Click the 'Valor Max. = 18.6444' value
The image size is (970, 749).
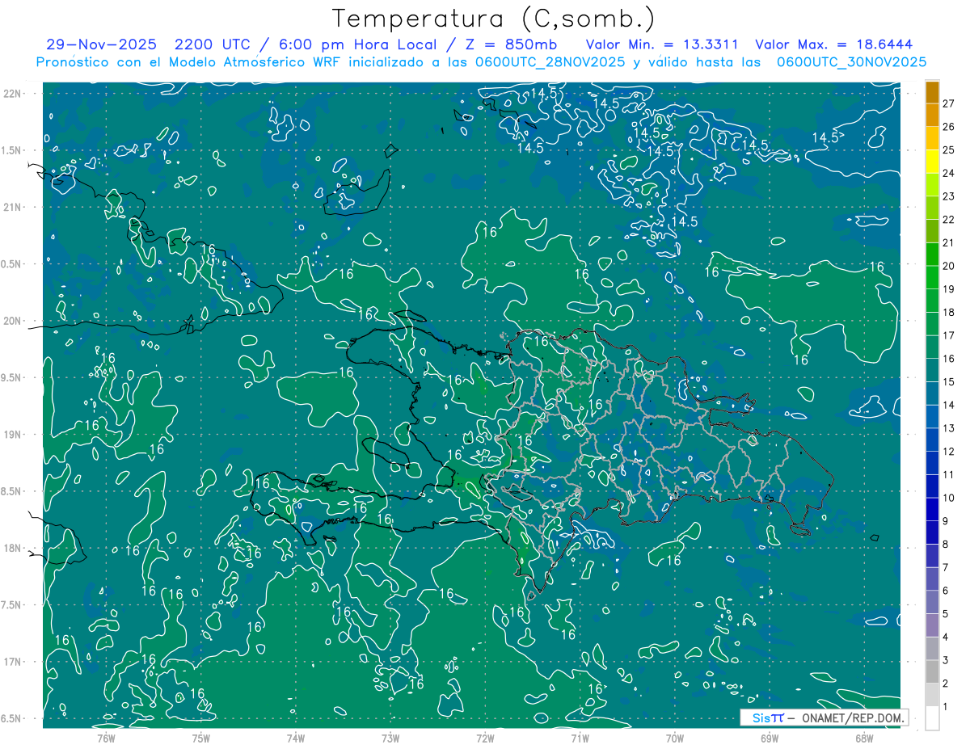833,45
